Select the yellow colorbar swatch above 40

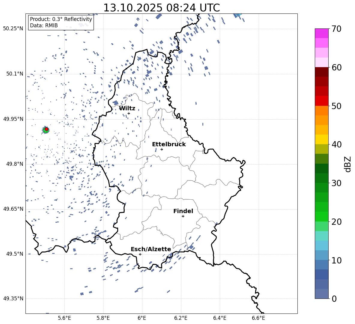point(321,139)
